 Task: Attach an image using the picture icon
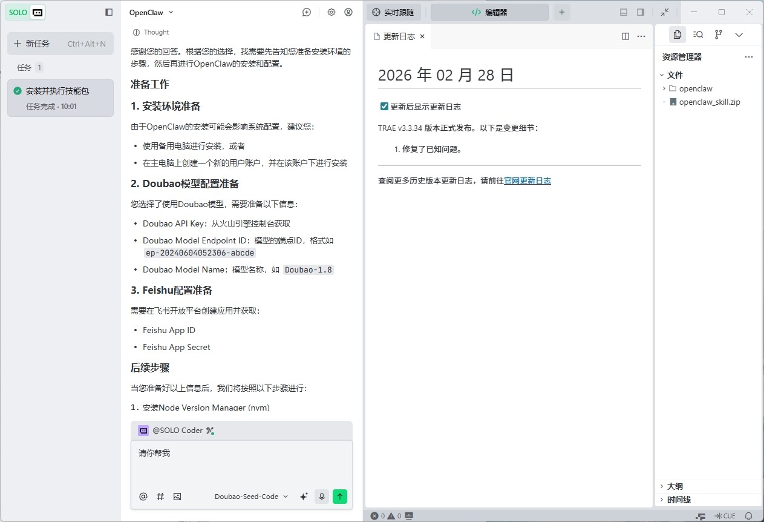177,497
